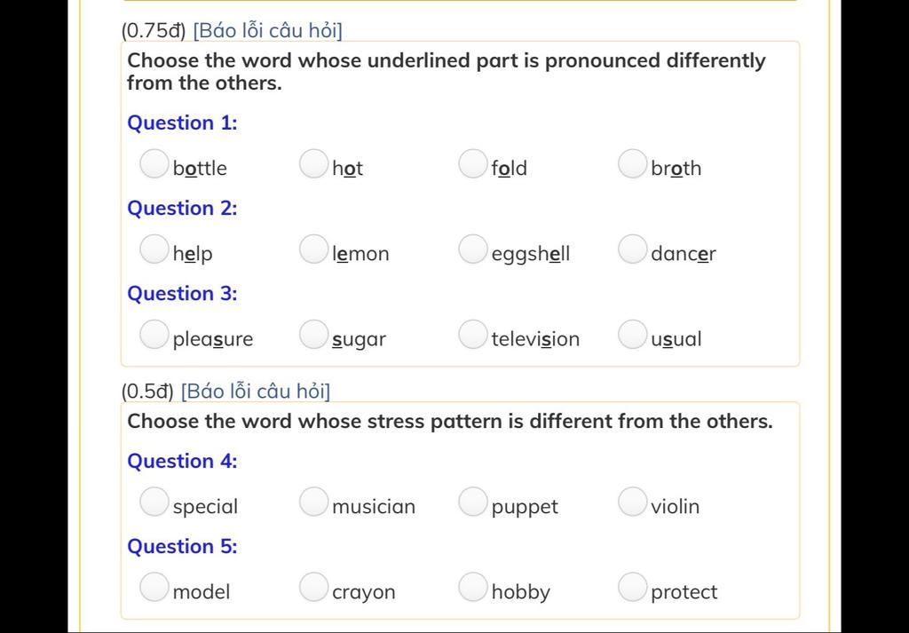Choose 'special' in Question 4
909x633 pixels.
pyautogui.click(x=154, y=502)
